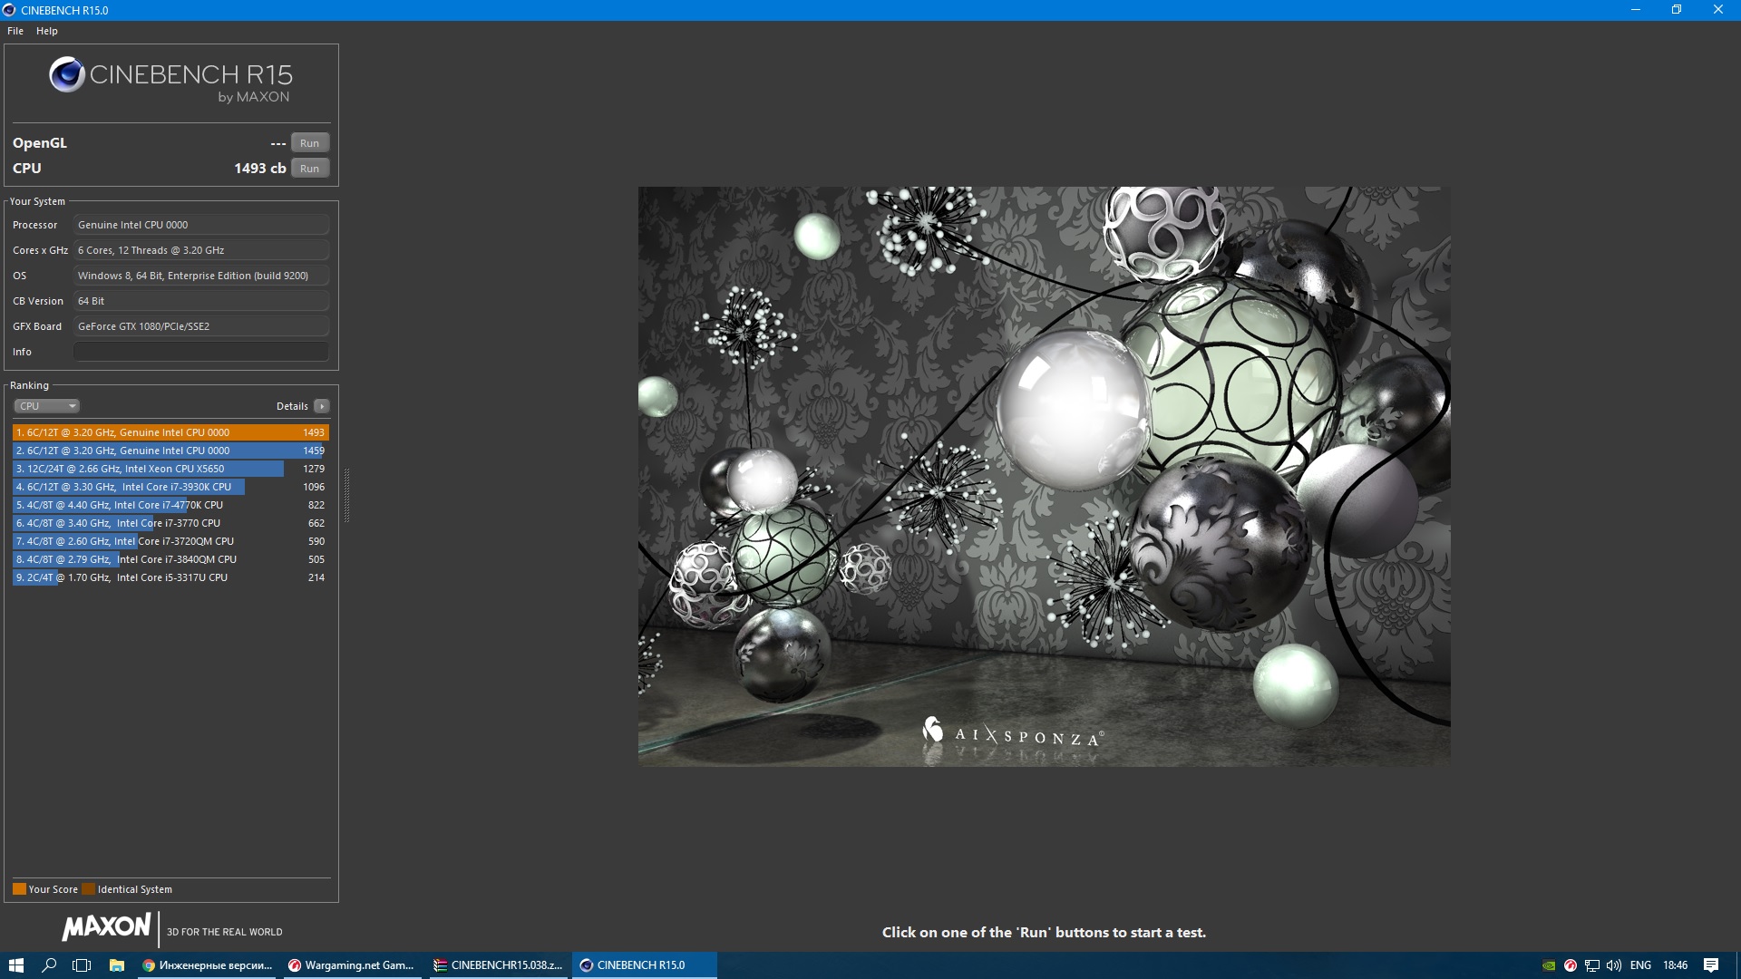Click the volume speaker tray icon
The width and height of the screenshot is (1741, 979).
pyautogui.click(x=1614, y=965)
